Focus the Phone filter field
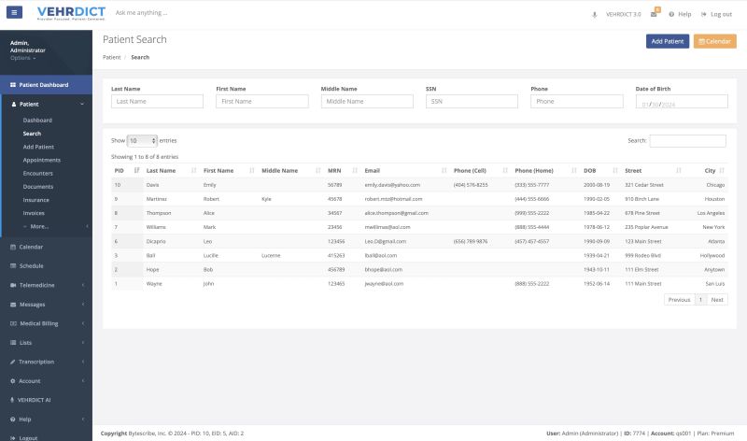 (x=576, y=101)
